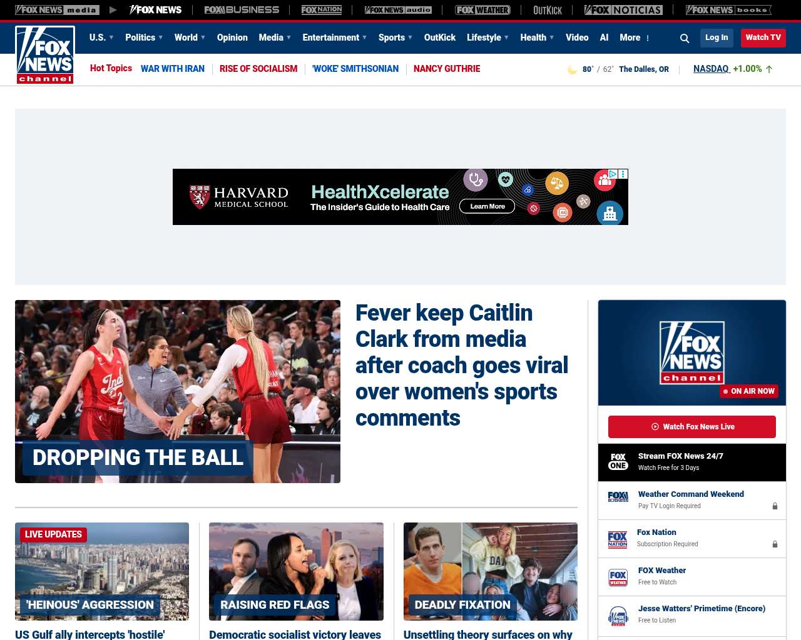Open the Video section

(577, 37)
